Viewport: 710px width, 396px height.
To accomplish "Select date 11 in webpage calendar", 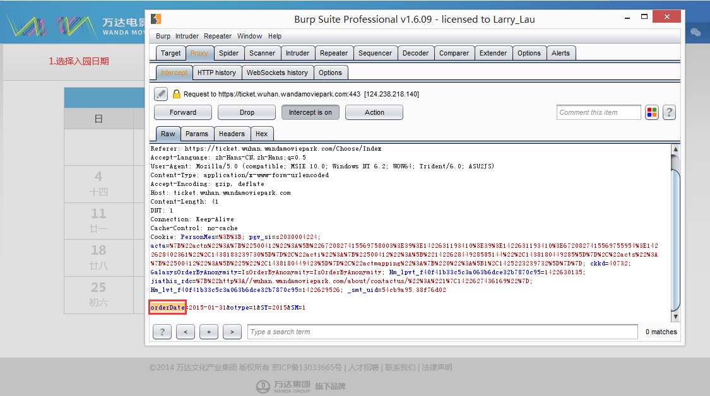I will [x=98, y=221].
